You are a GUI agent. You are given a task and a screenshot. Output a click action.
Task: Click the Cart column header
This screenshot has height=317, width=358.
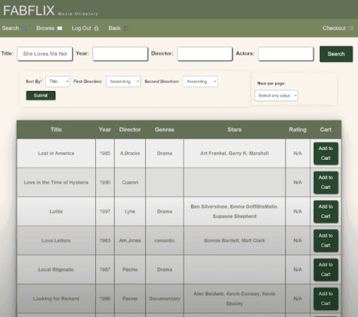tap(326, 130)
